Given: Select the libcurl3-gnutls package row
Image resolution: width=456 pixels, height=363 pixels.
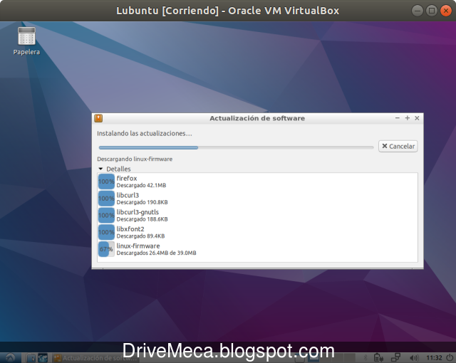Looking at the screenshot, I should [x=257, y=215].
